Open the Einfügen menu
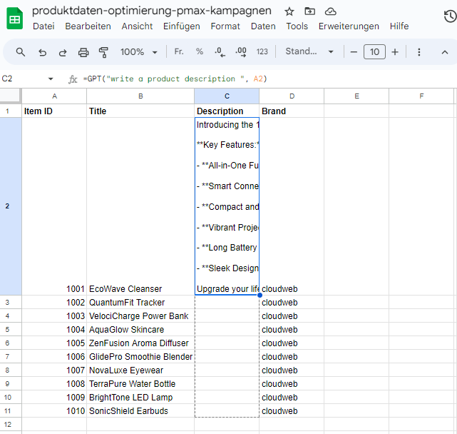This screenshot has width=457, height=434. (x=181, y=26)
